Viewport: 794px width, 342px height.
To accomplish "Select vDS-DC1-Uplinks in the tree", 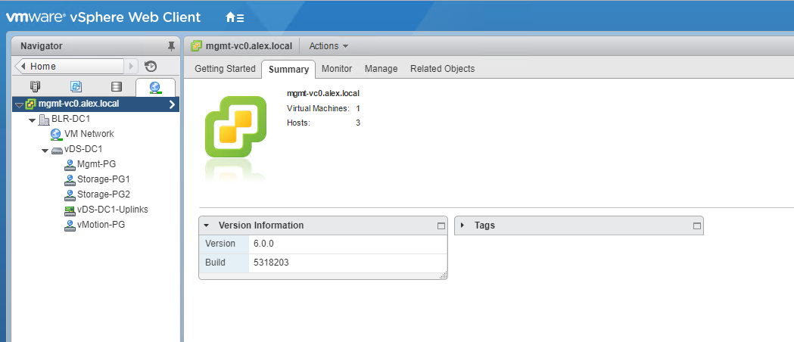I will (112, 210).
